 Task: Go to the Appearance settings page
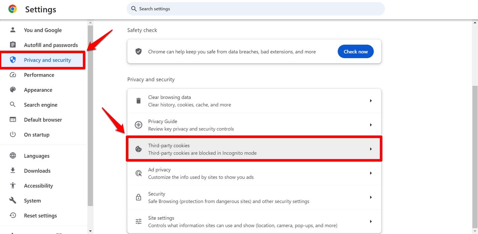pos(38,90)
